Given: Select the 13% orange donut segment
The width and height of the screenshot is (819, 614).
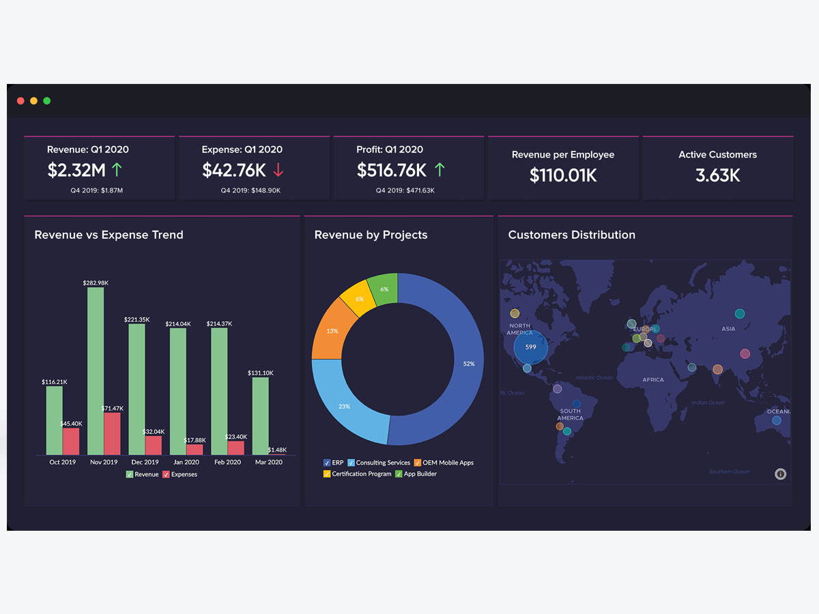Looking at the screenshot, I should click(332, 330).
